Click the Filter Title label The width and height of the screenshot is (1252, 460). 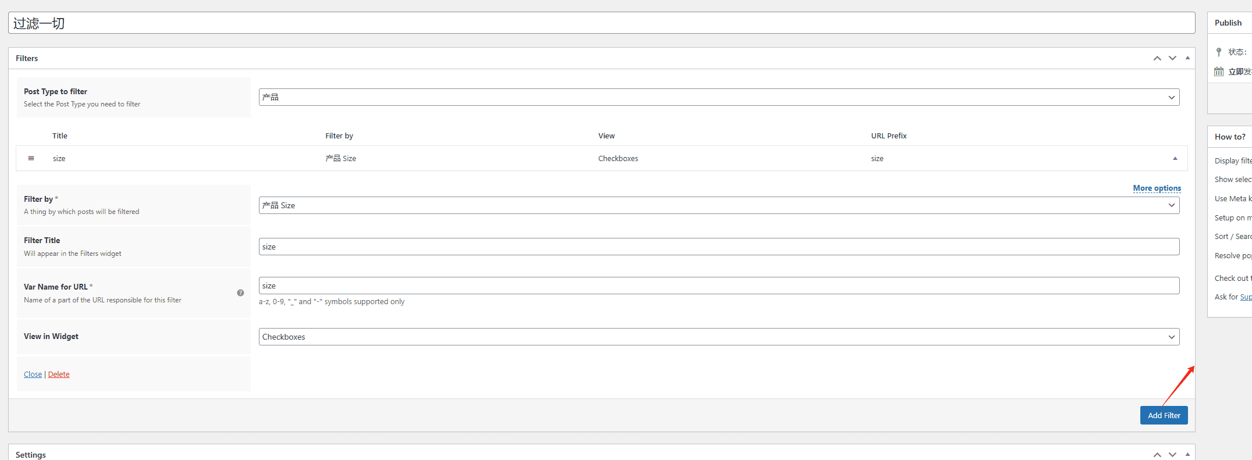point(42,240)
